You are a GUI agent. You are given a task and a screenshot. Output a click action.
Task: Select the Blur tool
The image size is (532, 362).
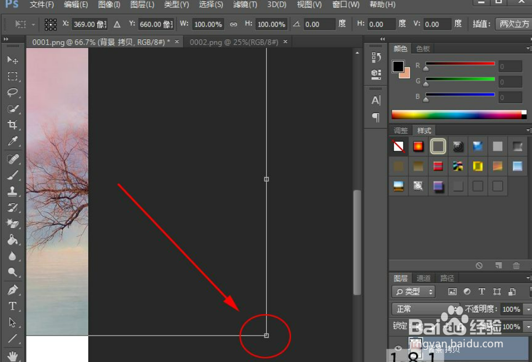(13, 256)
